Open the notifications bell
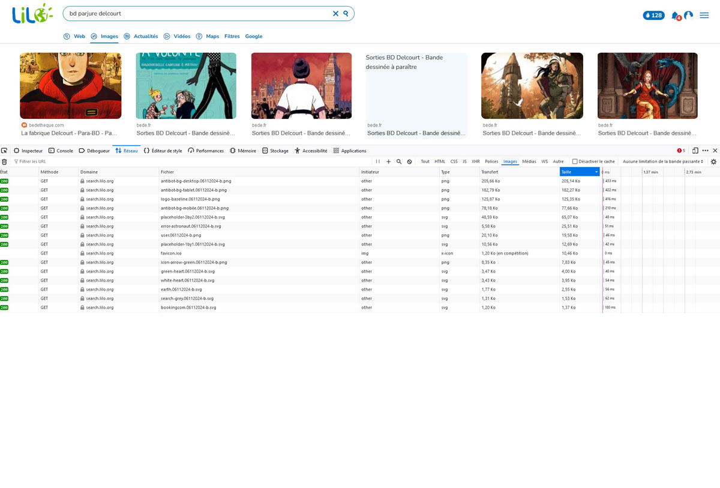Viewport: 720px width, 488px height. click(x=676, y=16)
